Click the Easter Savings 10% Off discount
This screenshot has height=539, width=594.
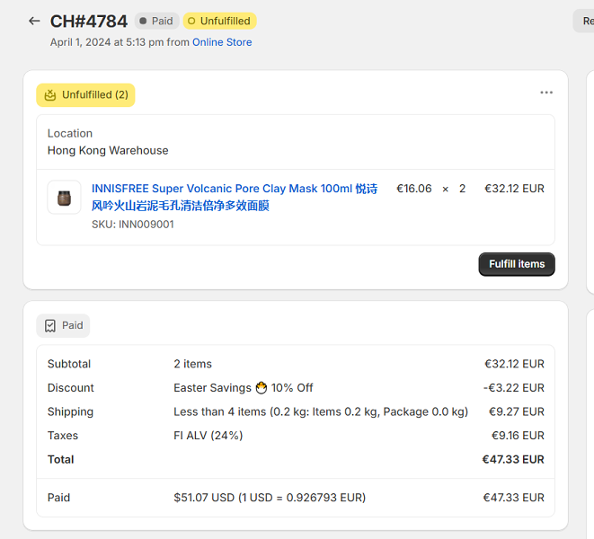[x=243, y=388]
